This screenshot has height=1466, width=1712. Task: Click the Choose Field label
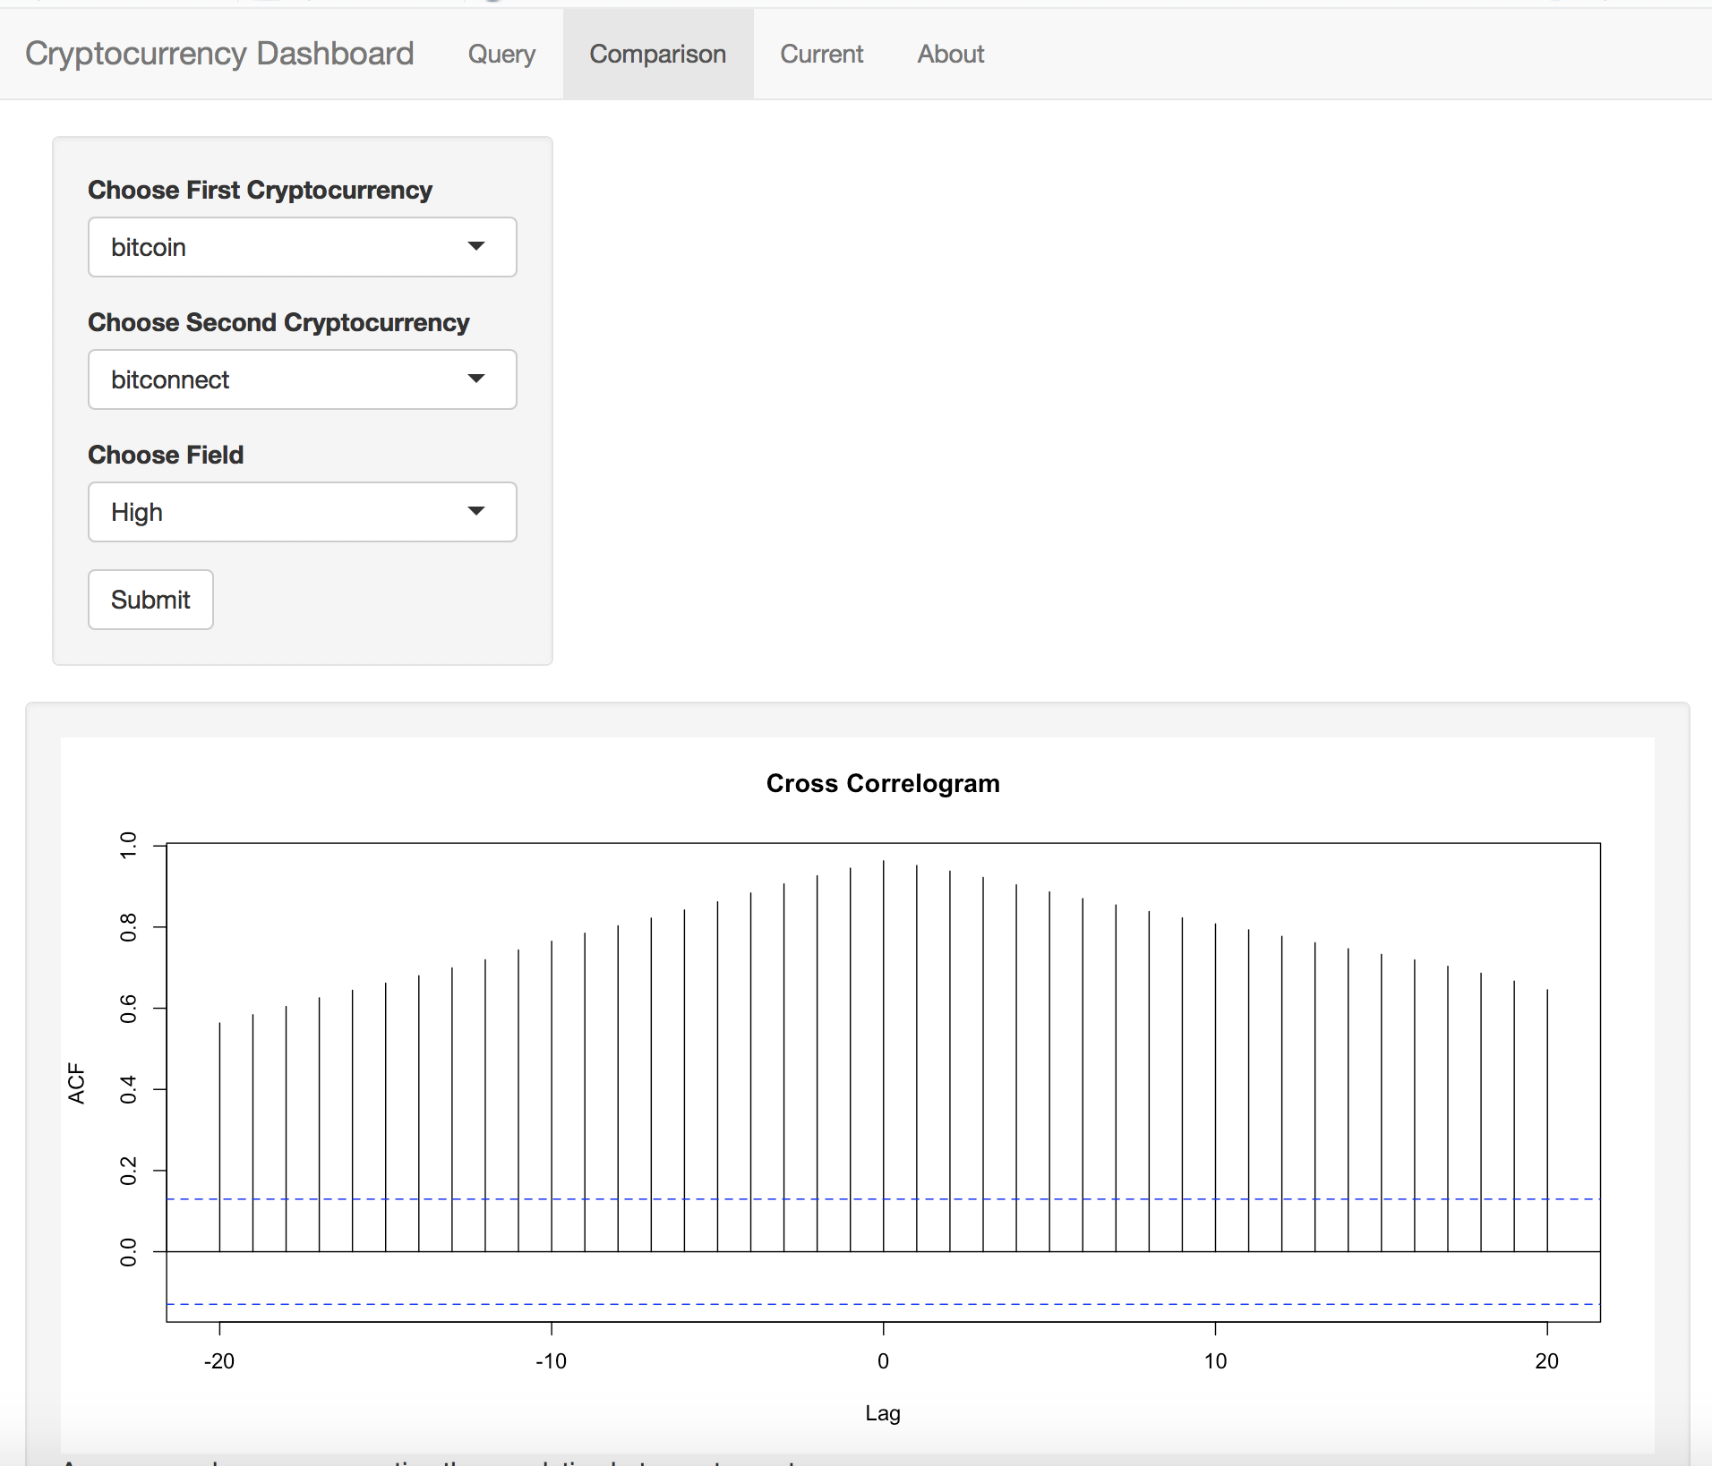coord(166,455)
